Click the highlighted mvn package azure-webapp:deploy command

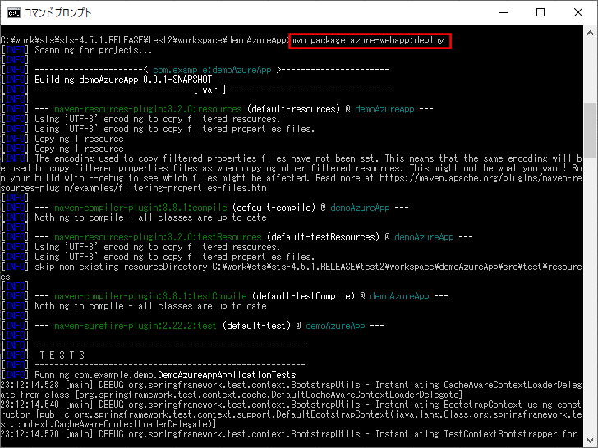pos(370,40)
